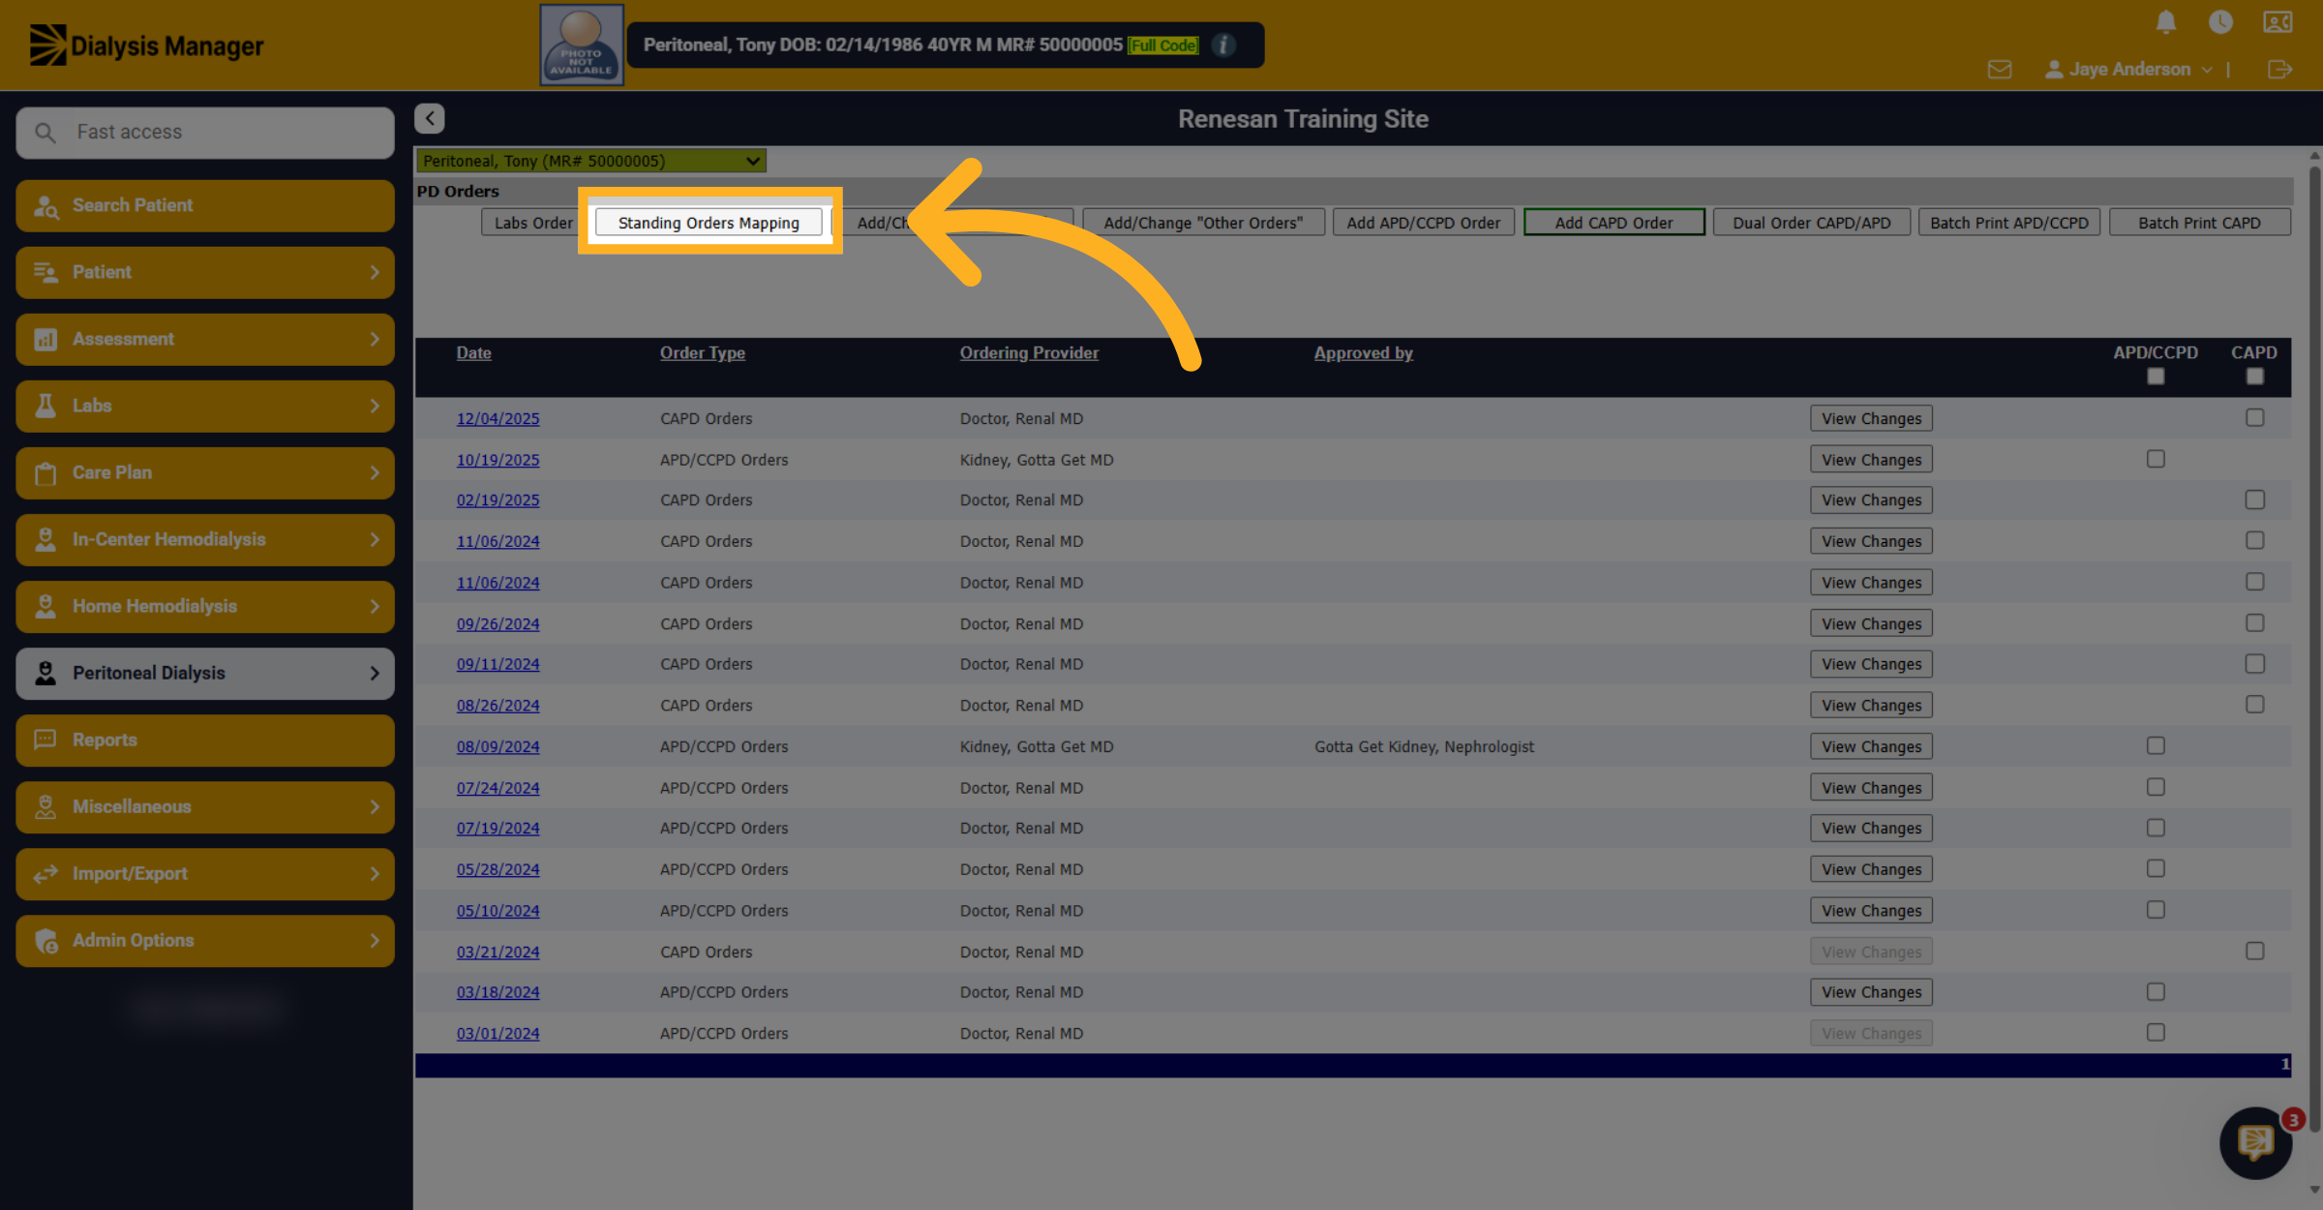The image size is (2323, 1210).
Task: Focus the Fast access search field
Action: tap(205, 132)
